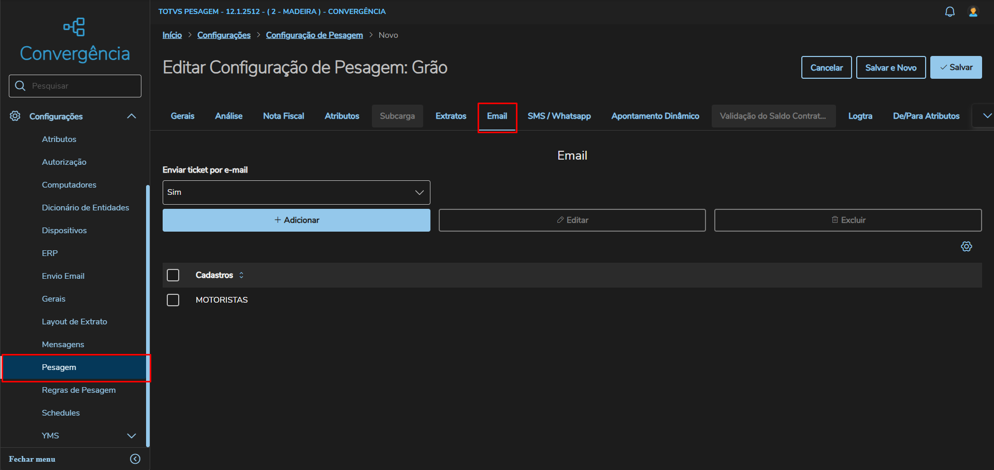Open the user profile avatar
This screenshot has width=994, height=470.
point(973,11)
